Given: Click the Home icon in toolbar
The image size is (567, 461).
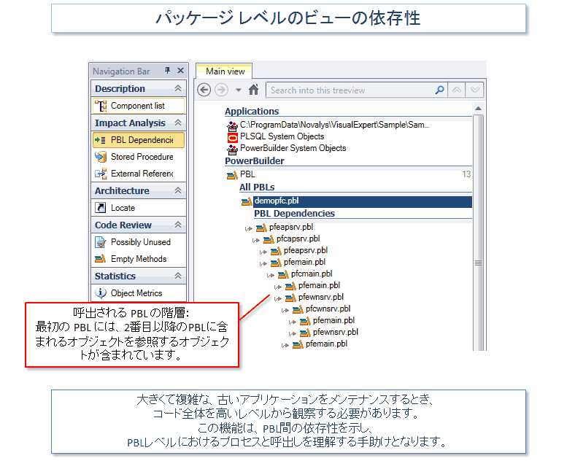Looking at the screenshot, I should [254, 90].
